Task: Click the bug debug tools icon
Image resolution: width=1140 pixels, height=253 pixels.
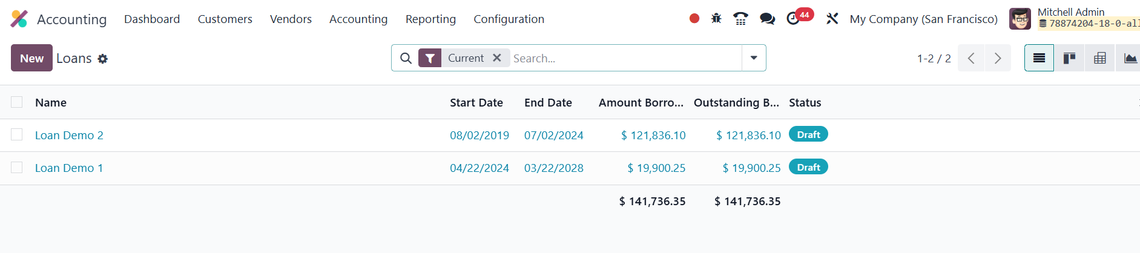Action: [x=716, y=19]
